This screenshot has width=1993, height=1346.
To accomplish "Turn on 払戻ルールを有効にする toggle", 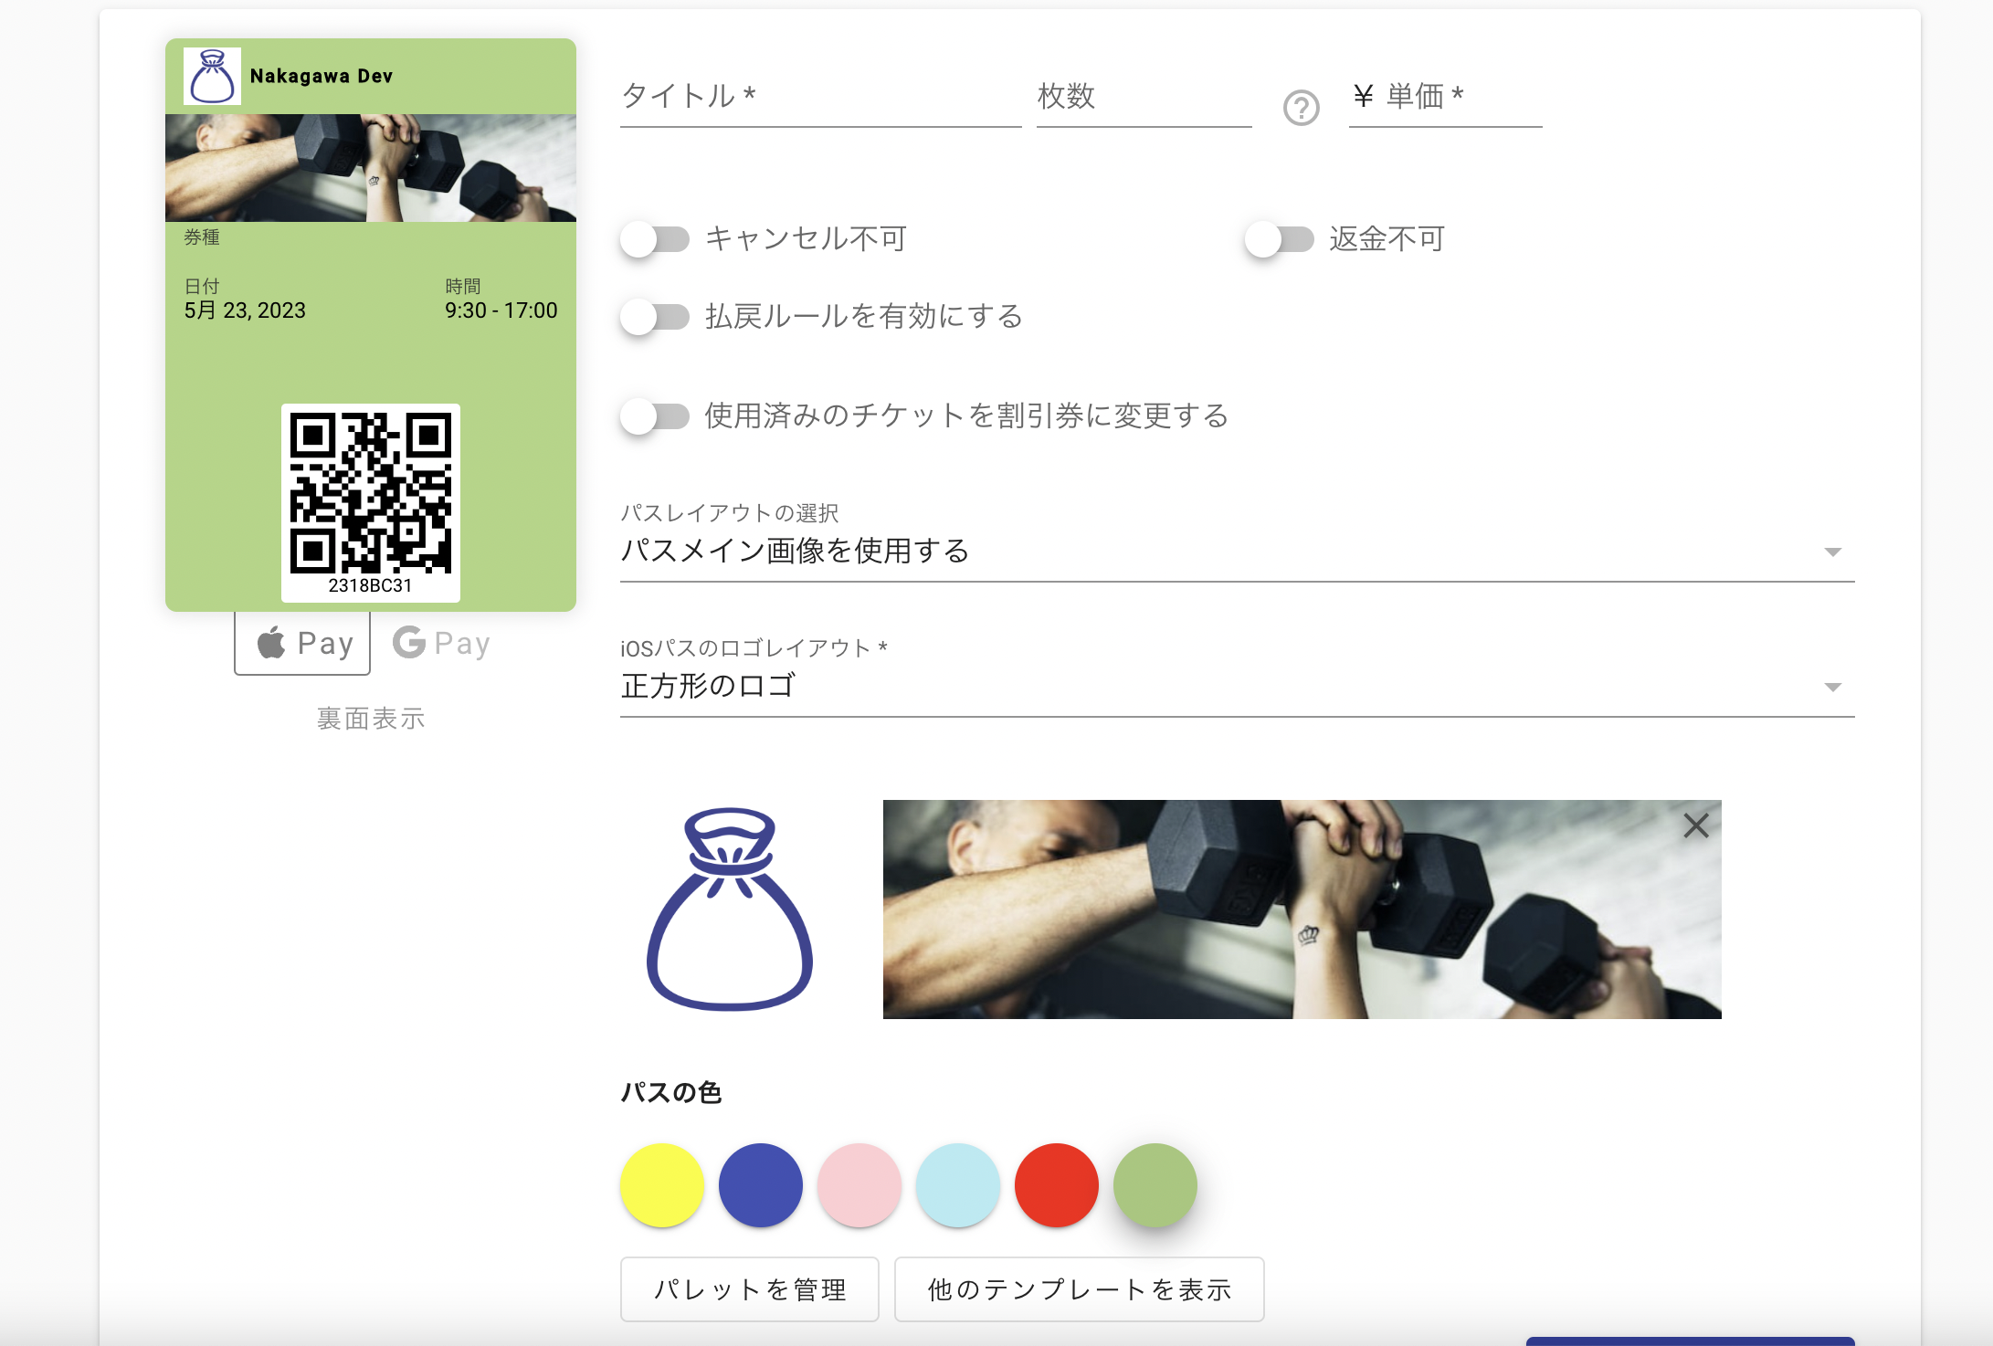I will click(x=655, y=317).
